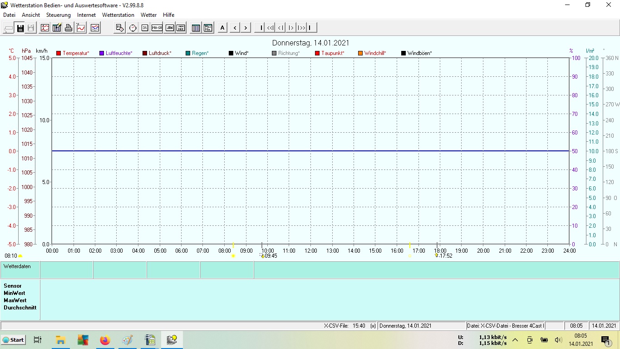Viewport: 620px width, 349px height.
Task: Select the JAN monthly view button
Action: [169, 28]
